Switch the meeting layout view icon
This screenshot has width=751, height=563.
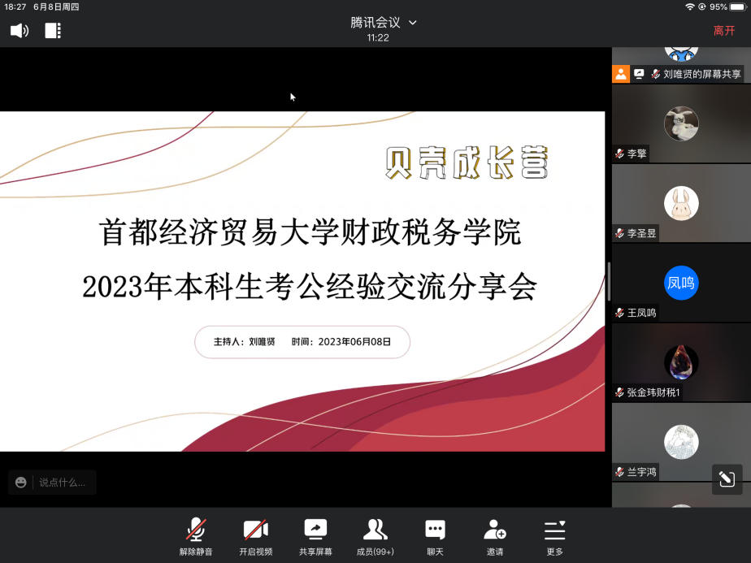pos(53,31)
